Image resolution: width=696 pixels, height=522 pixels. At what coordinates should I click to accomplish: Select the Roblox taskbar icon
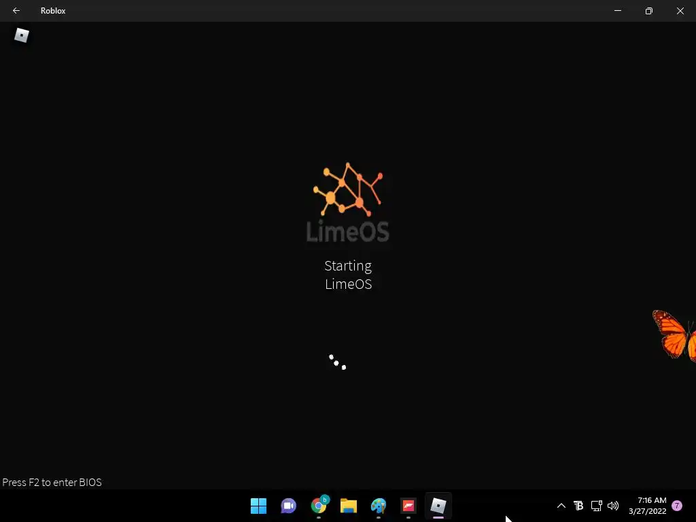click(438, 506)
